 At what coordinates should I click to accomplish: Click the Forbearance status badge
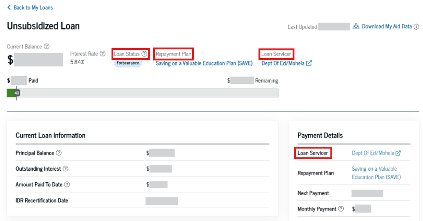pyautogui.click(x=128, y=63)
